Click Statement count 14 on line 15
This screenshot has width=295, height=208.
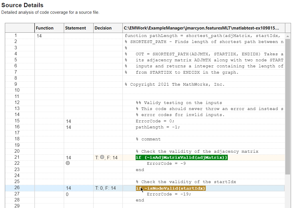pos(68,121)
